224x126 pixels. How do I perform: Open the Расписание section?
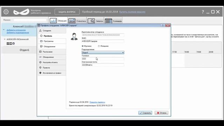coord(52,52)
